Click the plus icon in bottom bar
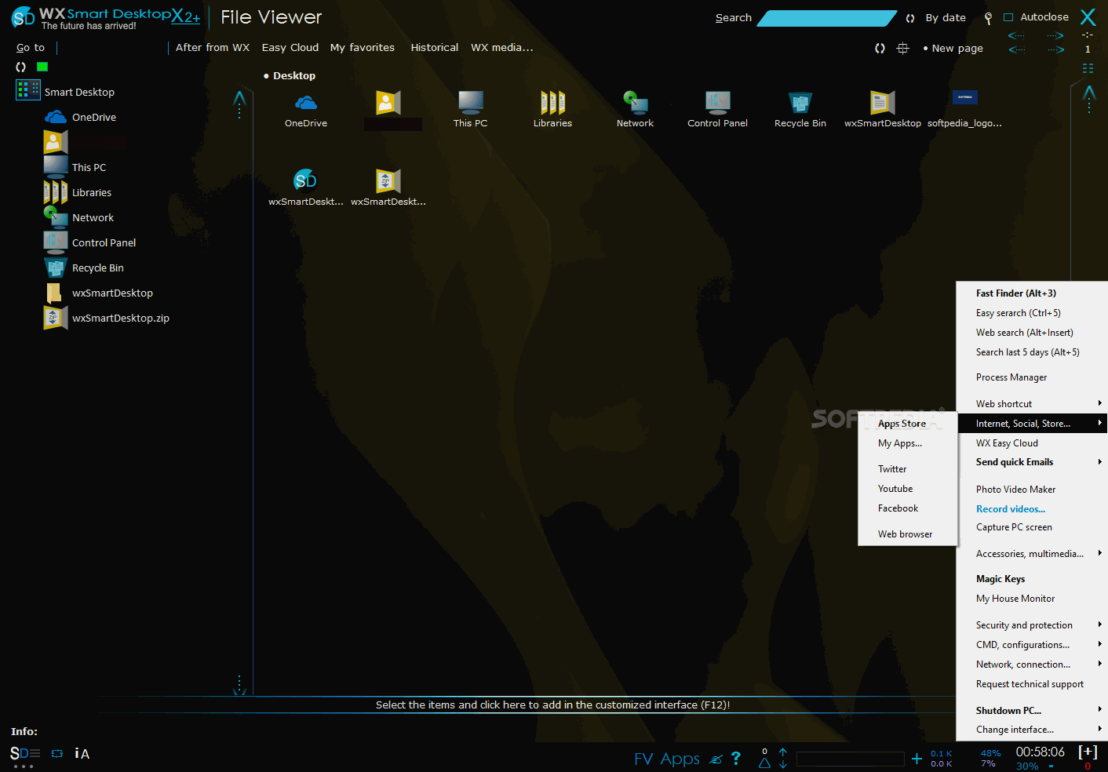The width and height of the screenshot is (1108, 772). (917, 759)
